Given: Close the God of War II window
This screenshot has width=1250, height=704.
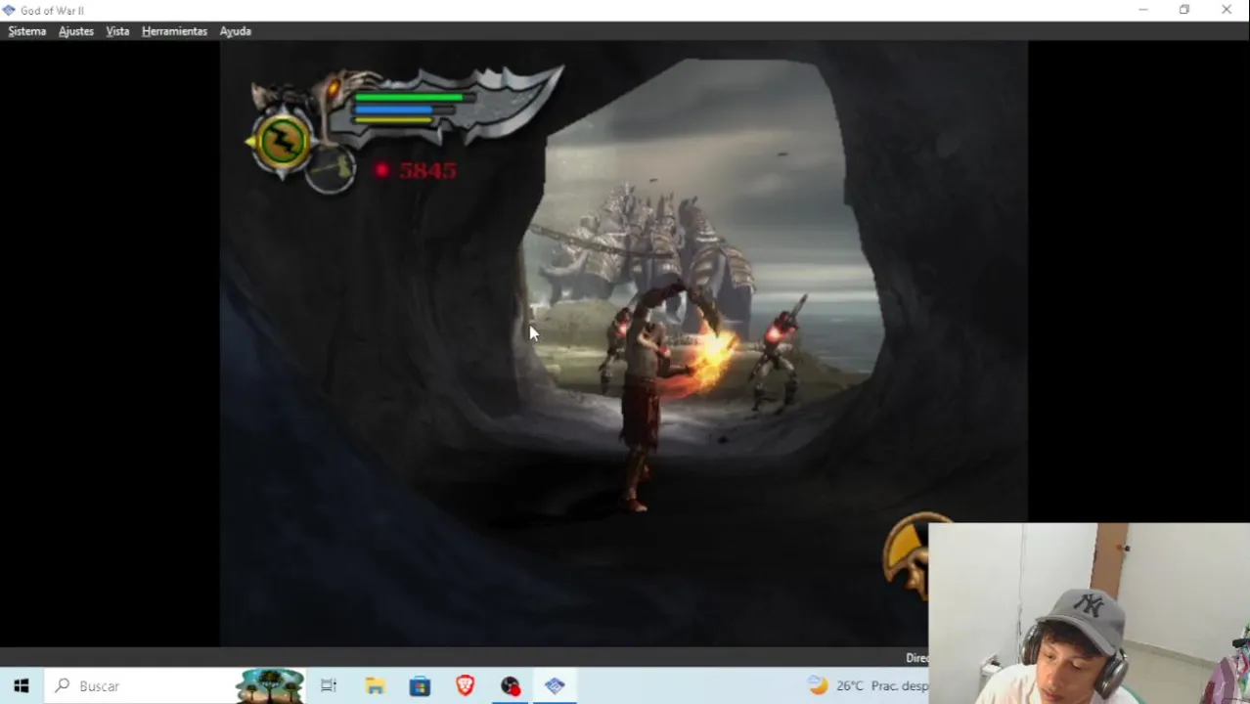Looking at the screenshot, I should [1227, 10].
